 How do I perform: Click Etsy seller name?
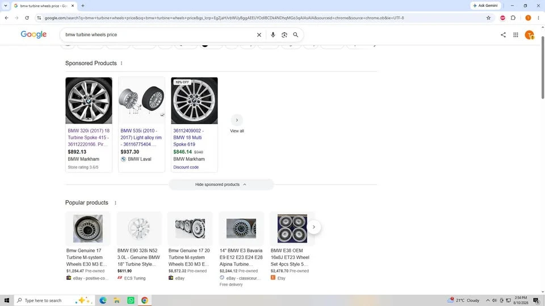click(281, 278)
